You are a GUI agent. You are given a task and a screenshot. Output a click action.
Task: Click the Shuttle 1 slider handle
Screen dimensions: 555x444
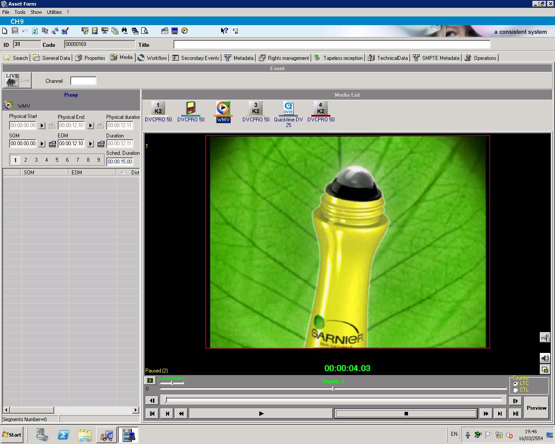tap(333, 388)
